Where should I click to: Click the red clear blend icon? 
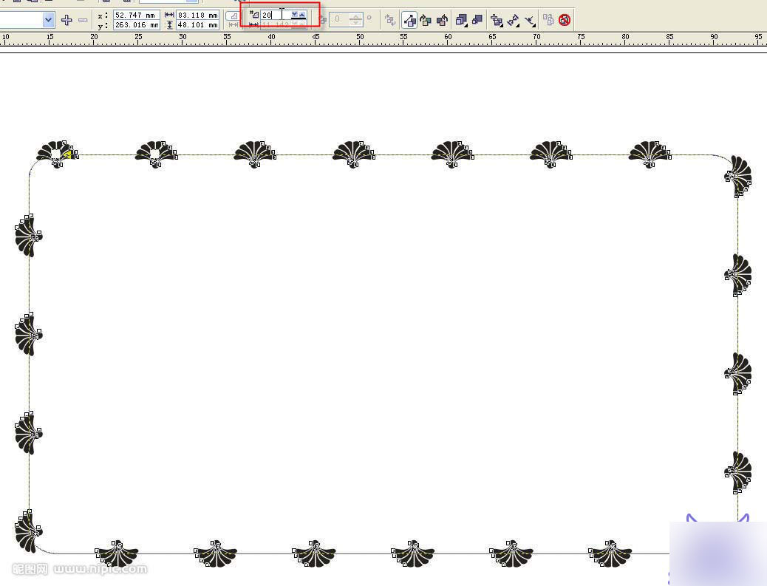565,20
